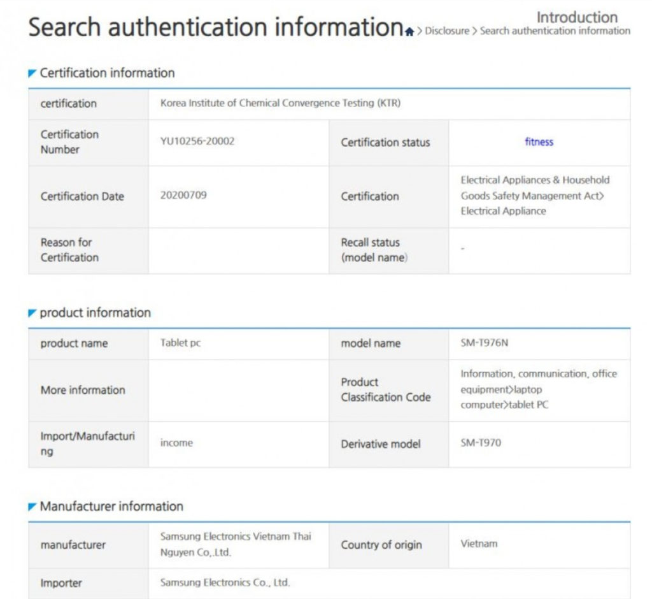Viewport: 652px width, 599px height.
Task: Click the certification number YU10256-20002
Action: coord(197,141)
